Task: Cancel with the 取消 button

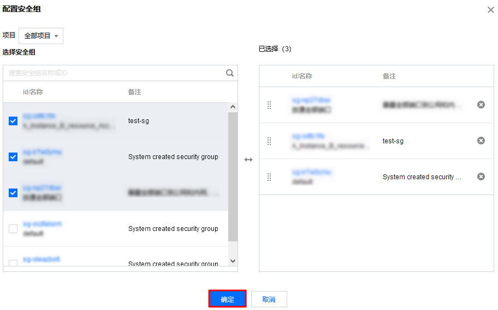Action: click(269, 299)
